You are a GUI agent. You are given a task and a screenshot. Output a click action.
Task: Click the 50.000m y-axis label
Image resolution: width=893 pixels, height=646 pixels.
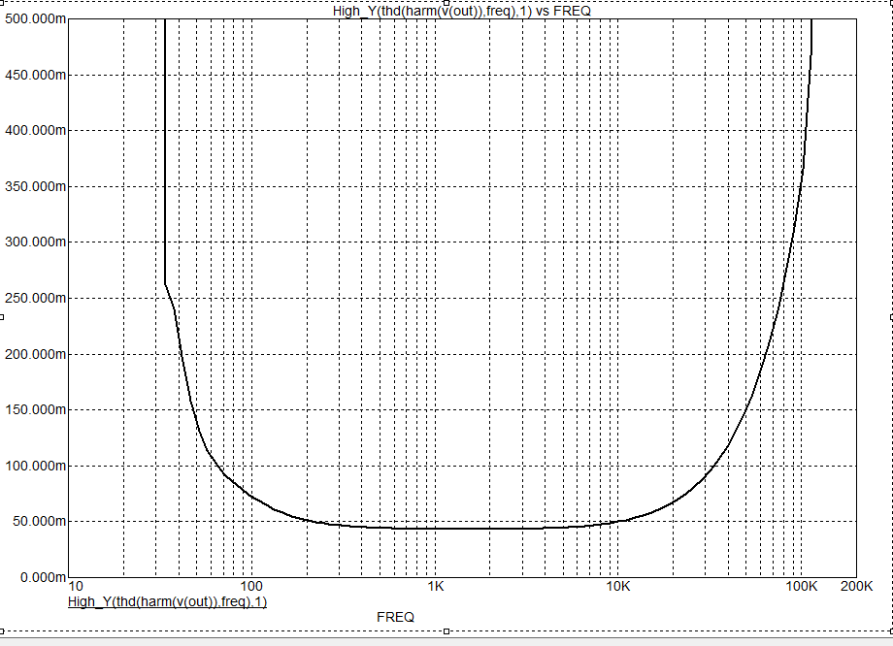pyautogui.click(x=39, y=521)
